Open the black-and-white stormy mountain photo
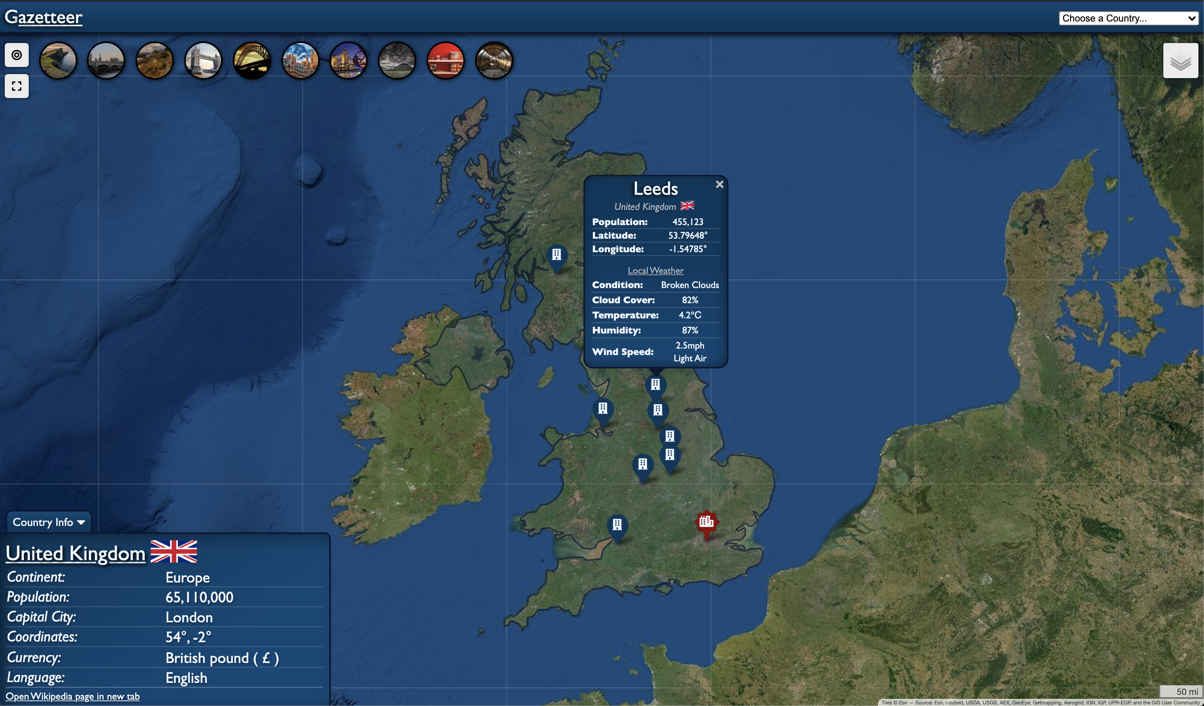Viewport: 1204px width, 706px height. point(397,61)
